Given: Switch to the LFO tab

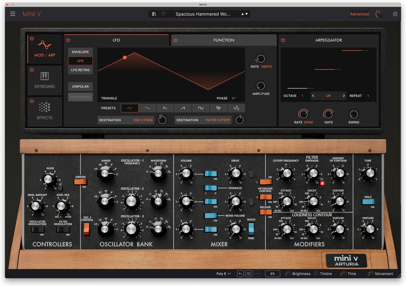Looking at the screenshot, I should coord(116,40).
